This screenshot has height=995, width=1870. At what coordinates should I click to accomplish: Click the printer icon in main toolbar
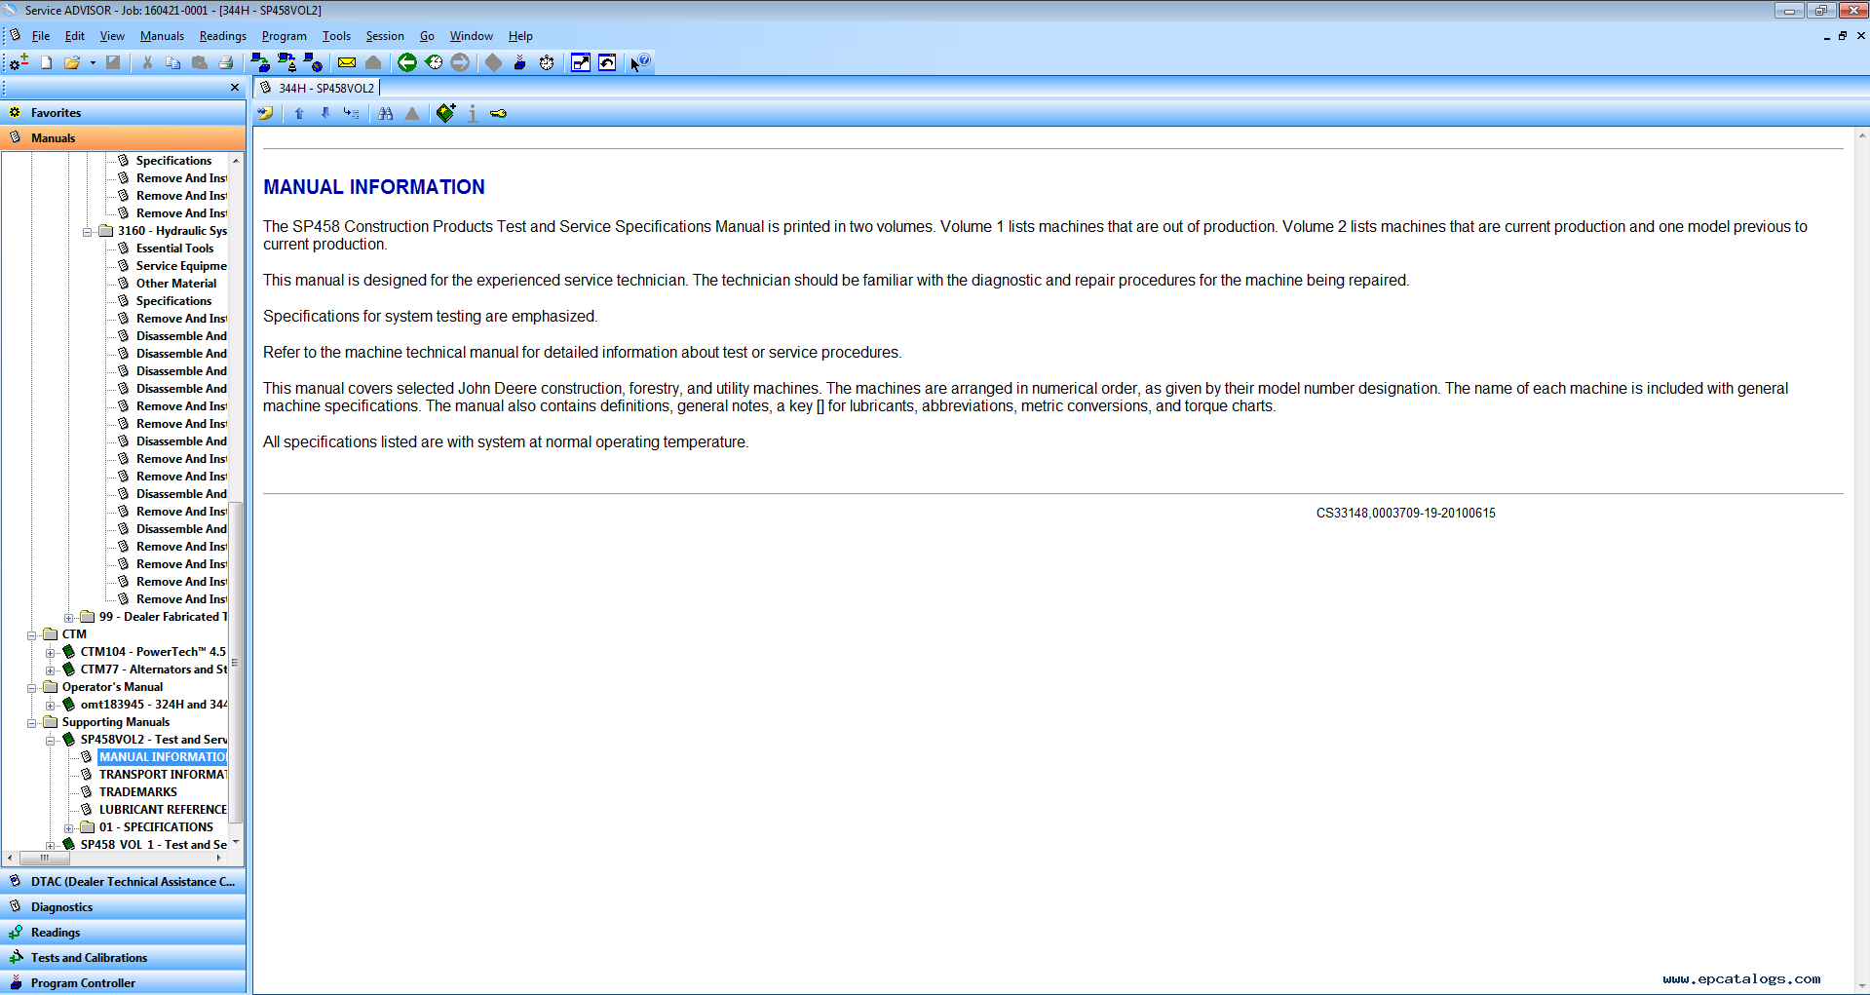click(x=226, y=62)
